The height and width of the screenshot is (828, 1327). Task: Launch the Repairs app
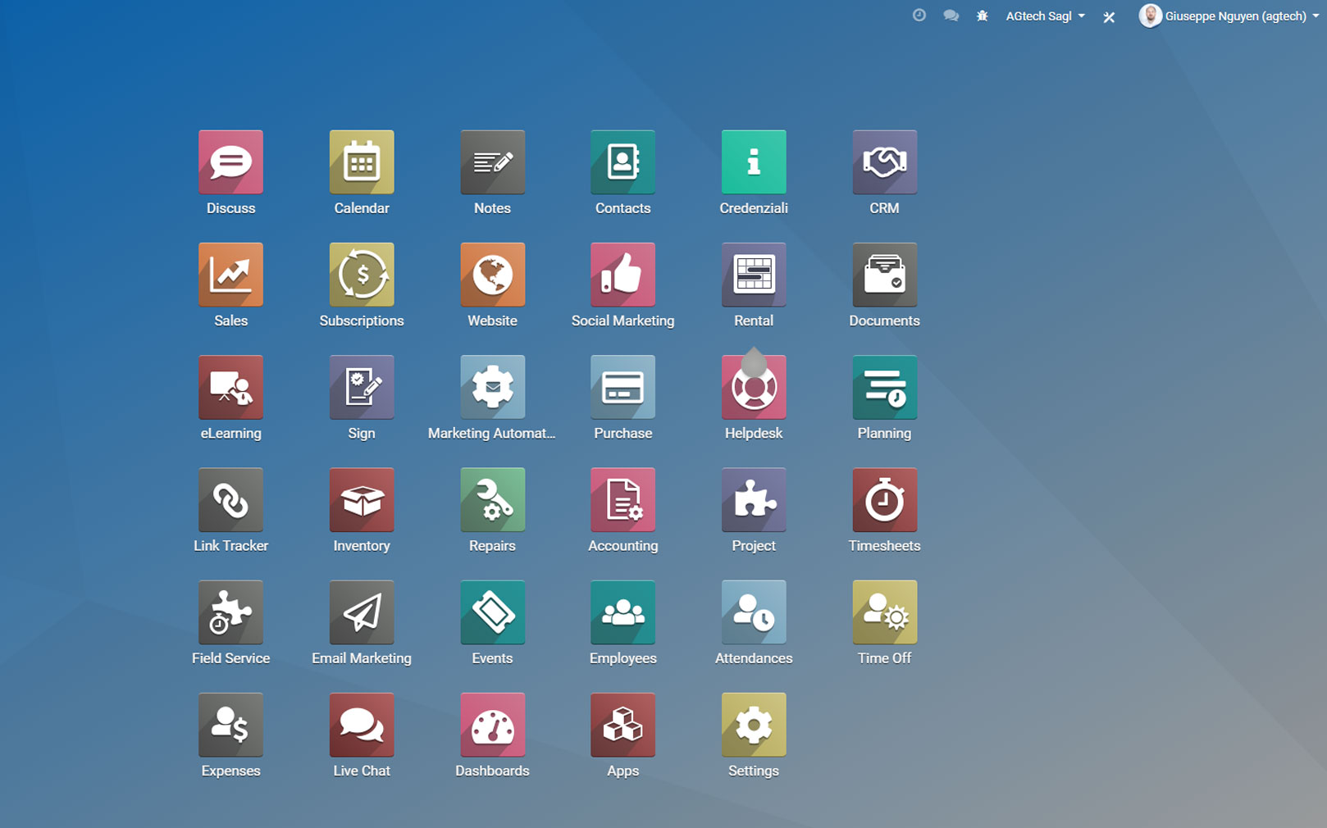click(x=492, y=500)
